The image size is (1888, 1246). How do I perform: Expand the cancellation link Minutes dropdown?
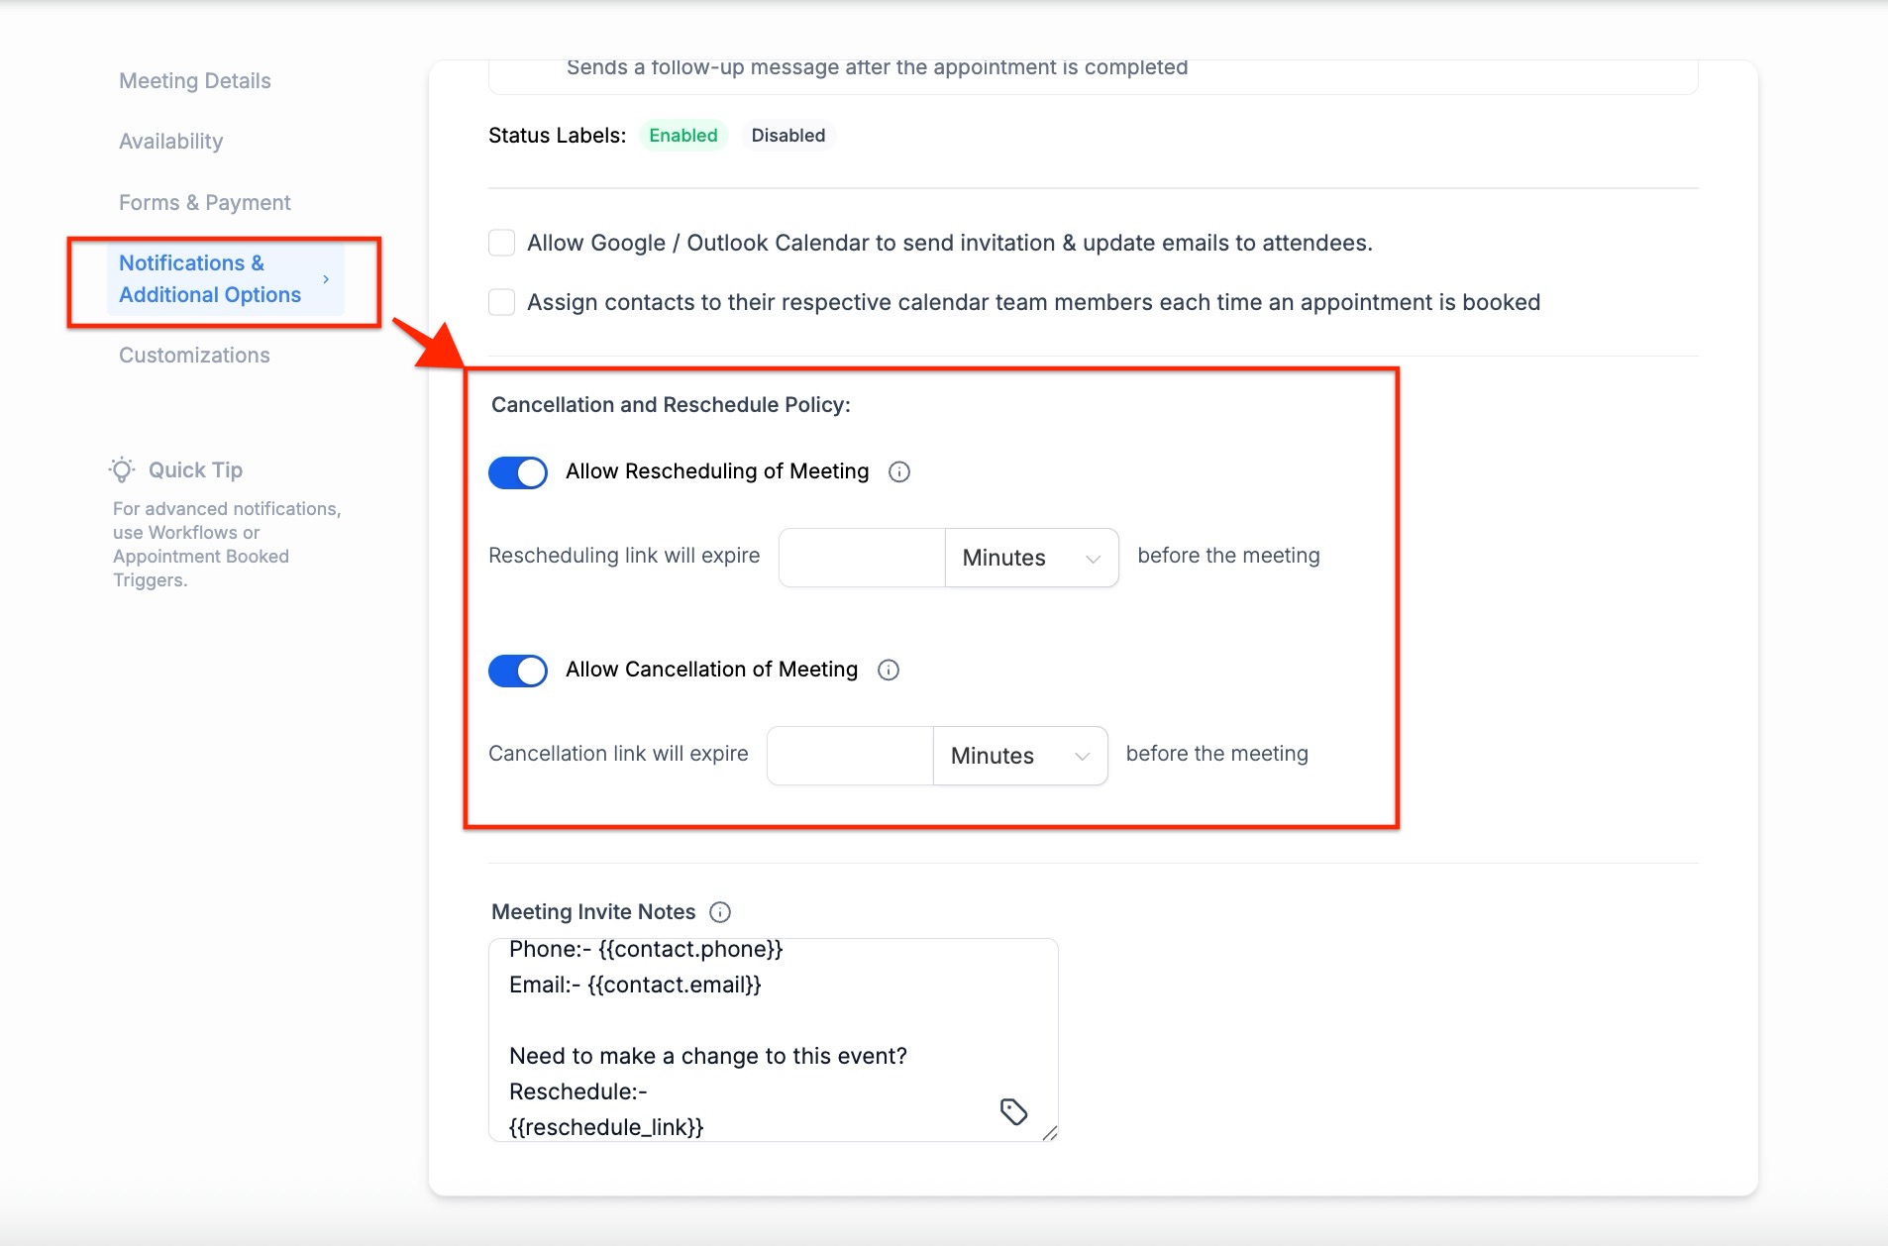pyautogui.click(x=1019, y=756)
